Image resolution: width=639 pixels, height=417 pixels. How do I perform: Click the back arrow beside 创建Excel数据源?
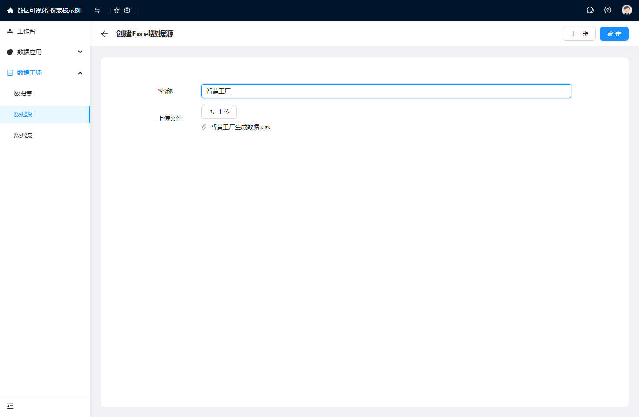[104, 34]
